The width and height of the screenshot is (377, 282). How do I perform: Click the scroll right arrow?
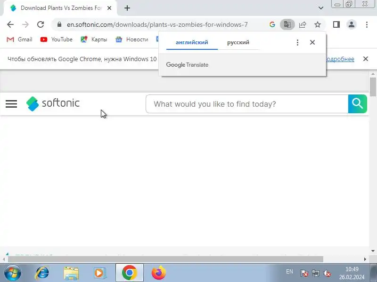pos(365,259)
